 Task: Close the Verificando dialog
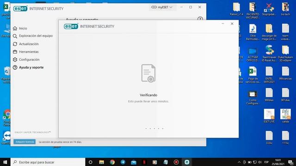232,24
